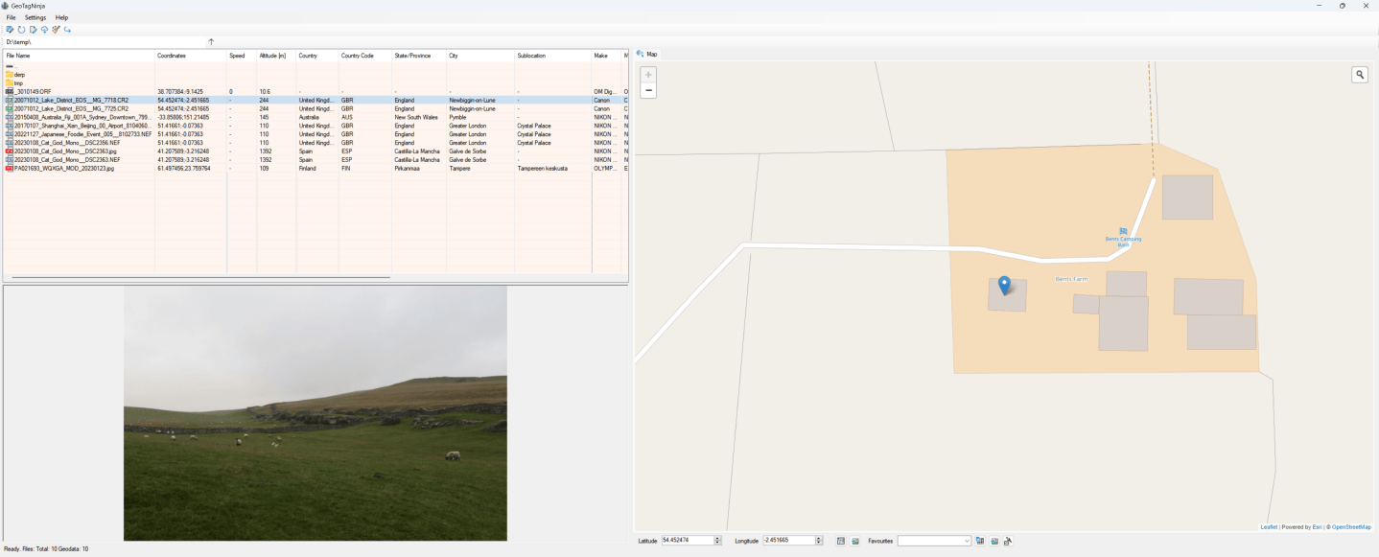Click the picture icon right of Favourites dropdown
Viewport: 1379px width, 557px height.
click(994, 541)
